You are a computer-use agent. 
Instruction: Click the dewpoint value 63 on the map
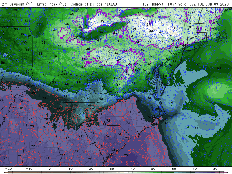[x=17, y=76]
